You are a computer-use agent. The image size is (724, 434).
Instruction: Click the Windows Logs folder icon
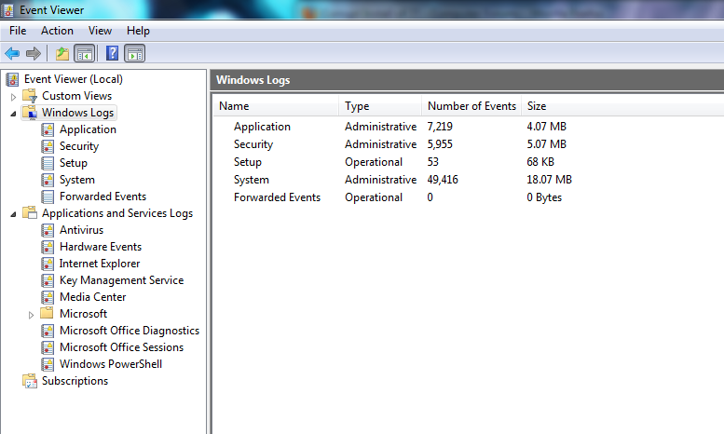pyautogui.click(x=30, y=113)
